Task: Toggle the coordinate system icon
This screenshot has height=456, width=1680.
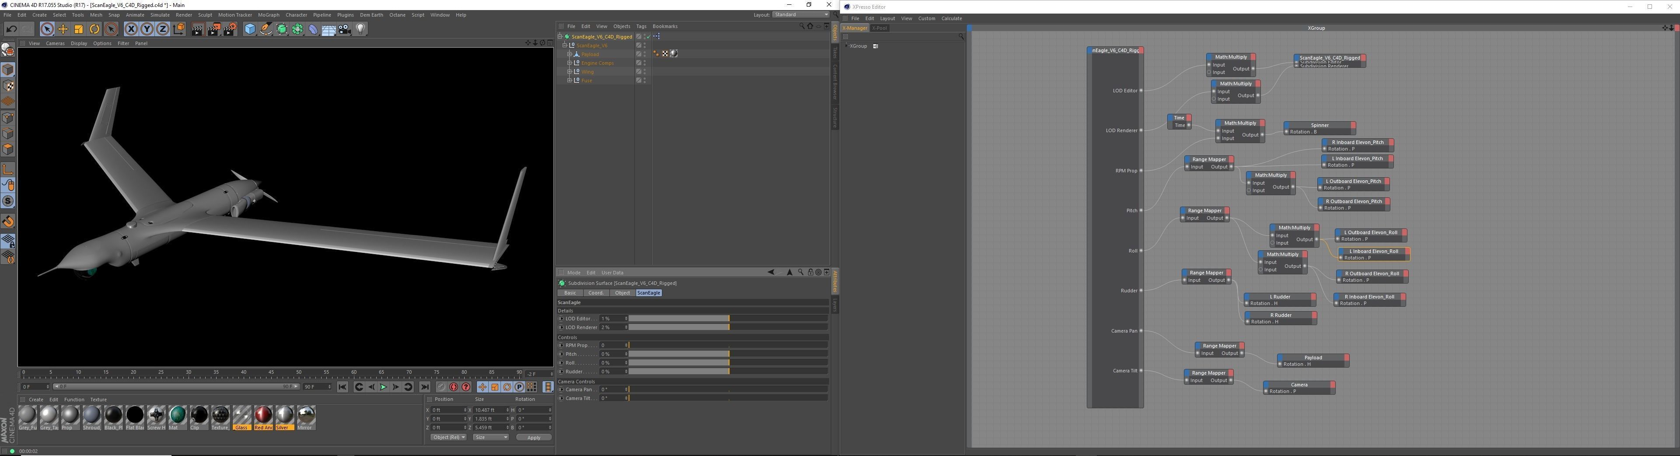Action: point(178,29)
